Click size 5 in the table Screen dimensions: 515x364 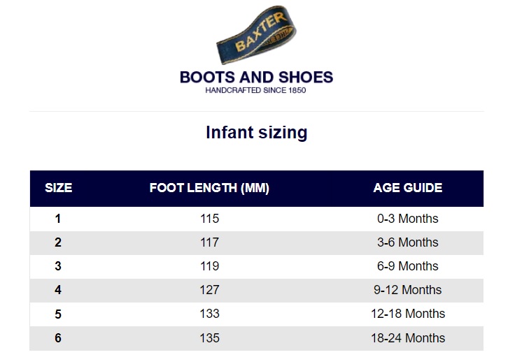58,314
